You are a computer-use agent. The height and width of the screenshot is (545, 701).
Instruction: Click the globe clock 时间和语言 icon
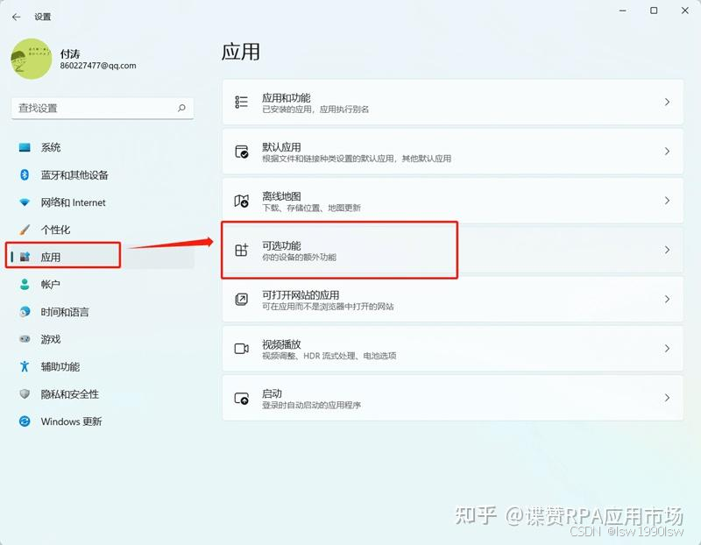tap(25, 312)
